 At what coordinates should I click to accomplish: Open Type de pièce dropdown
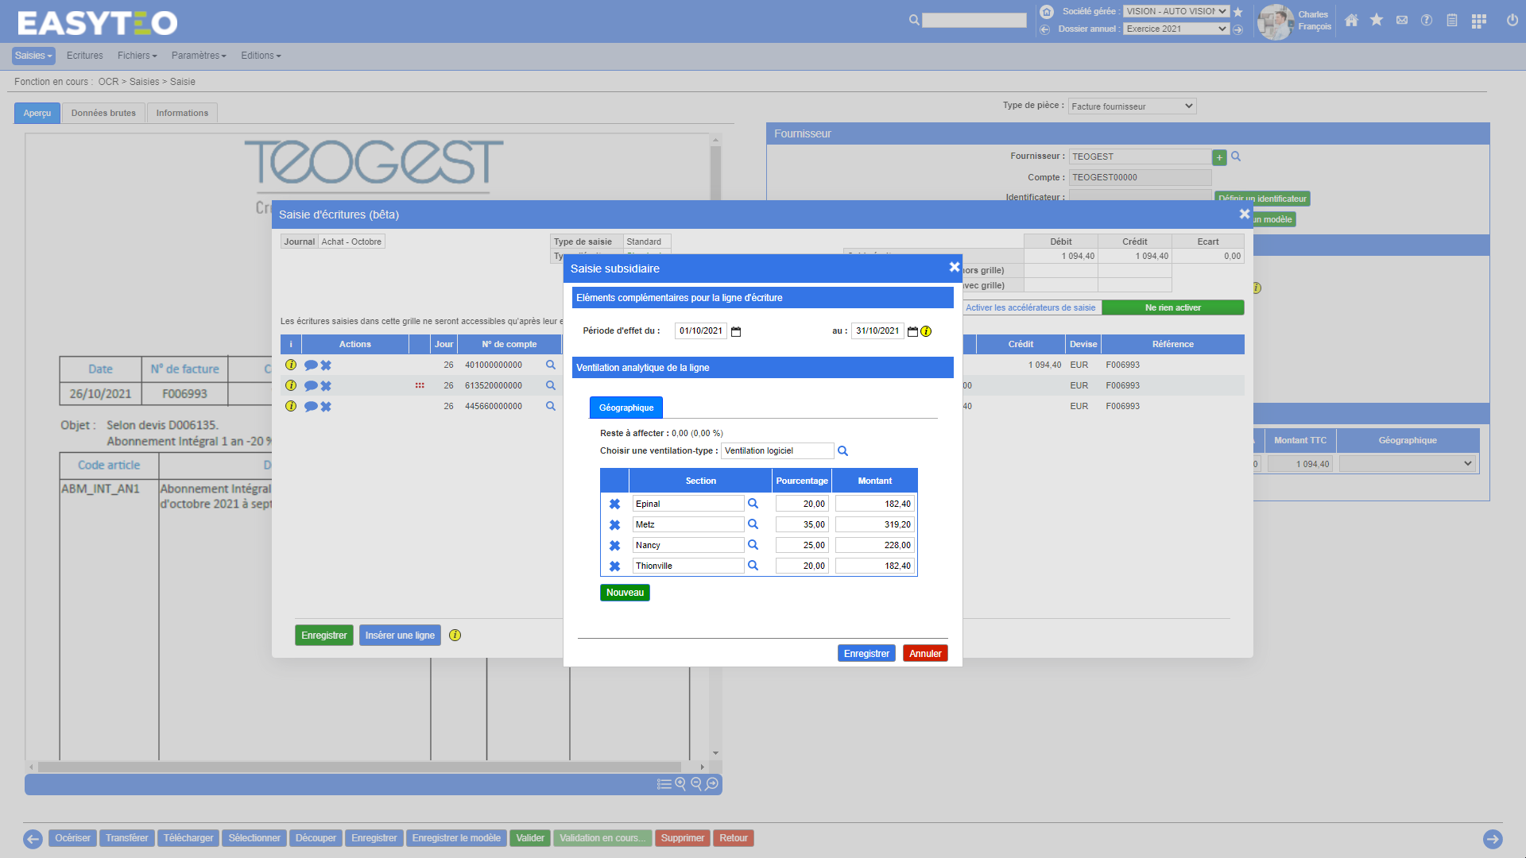click(x=1132, y=106)
